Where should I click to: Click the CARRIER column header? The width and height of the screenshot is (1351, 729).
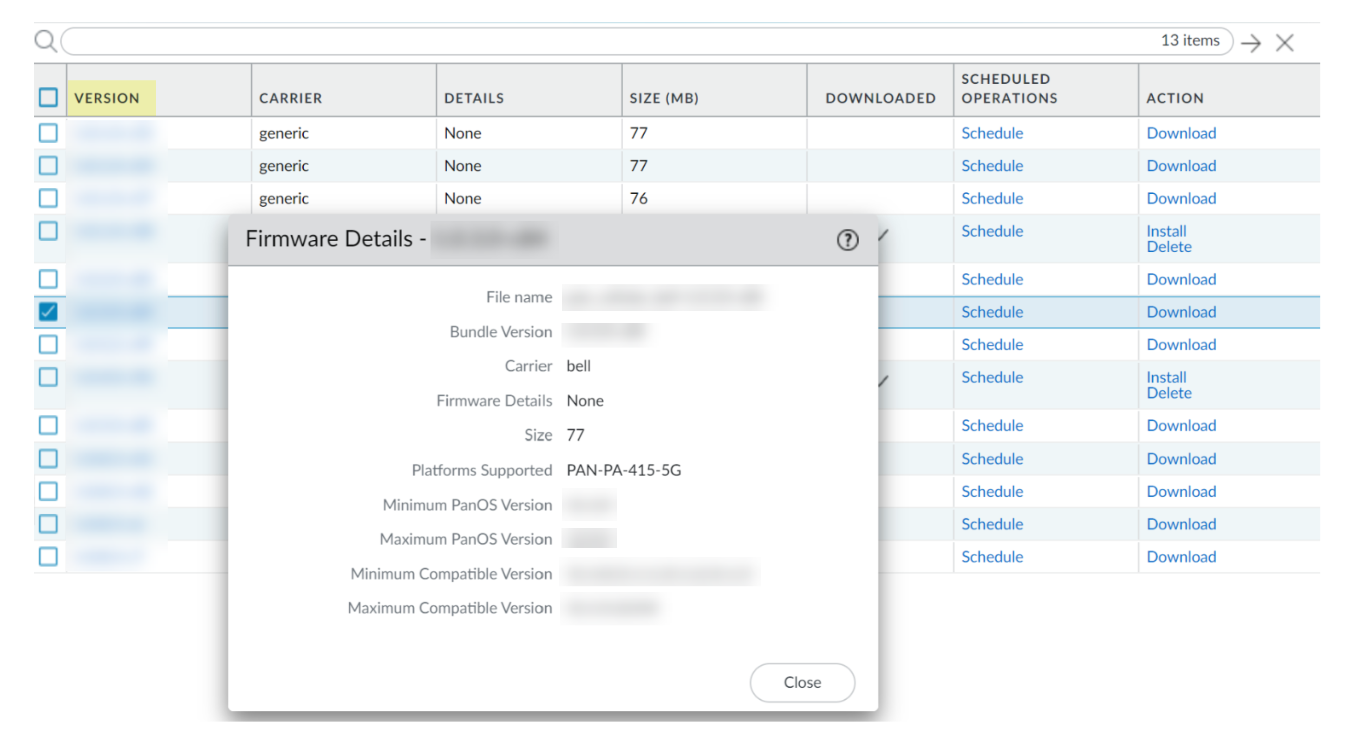pos(291,98)
